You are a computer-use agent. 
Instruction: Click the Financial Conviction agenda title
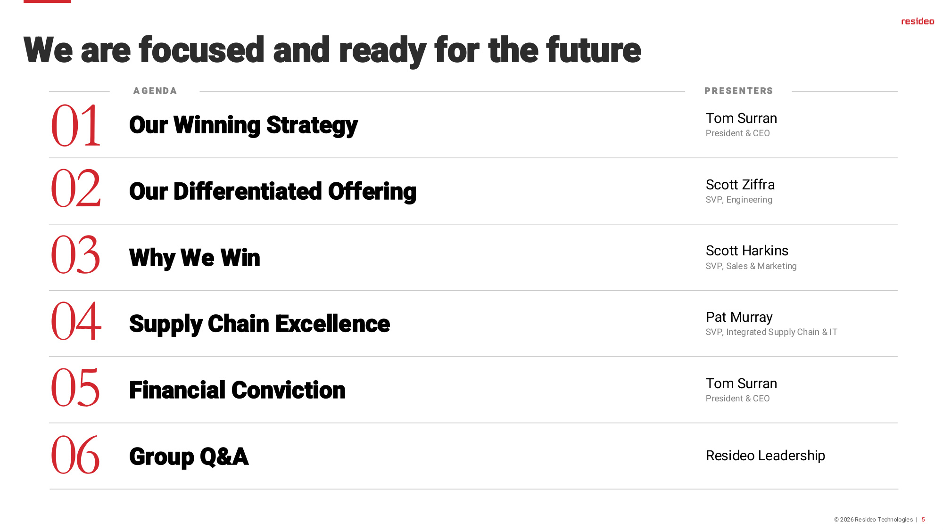237,390
